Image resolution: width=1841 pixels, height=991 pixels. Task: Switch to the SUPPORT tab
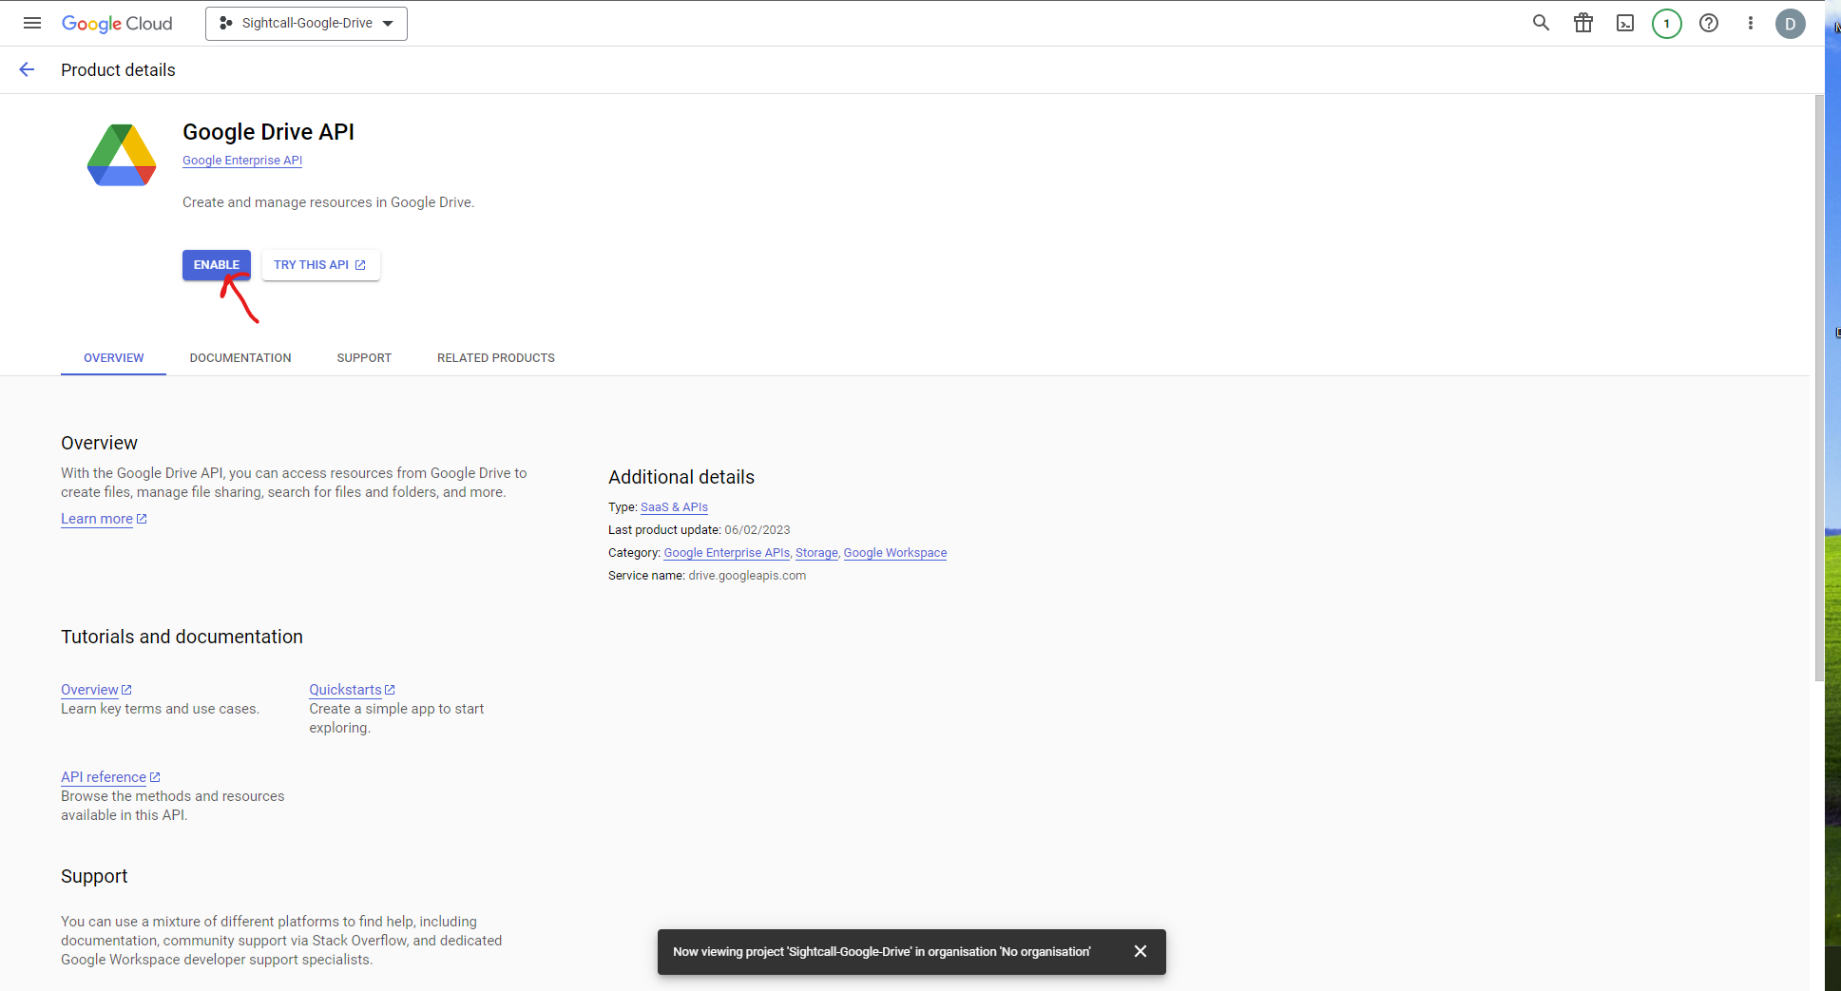pyautogui.click(x=364, y=358)
